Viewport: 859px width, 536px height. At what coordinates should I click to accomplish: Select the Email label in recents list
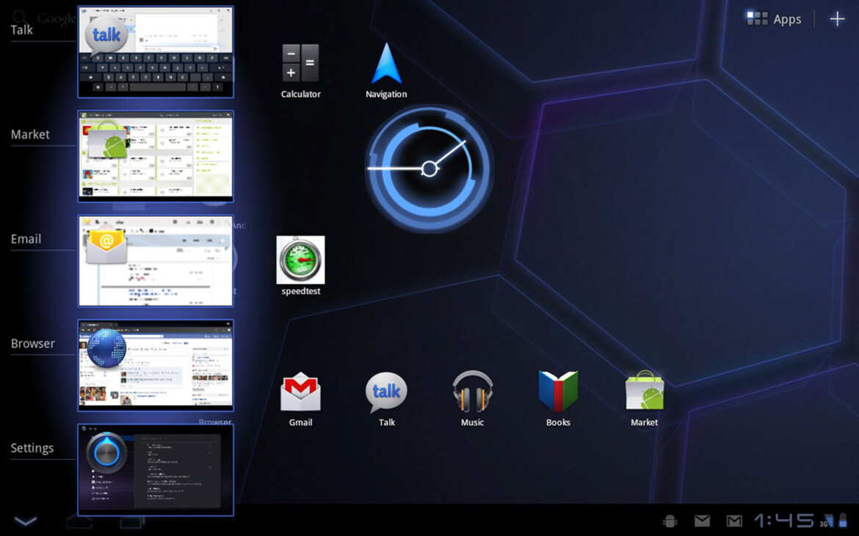pyautogui.click(x=26, y=239)
